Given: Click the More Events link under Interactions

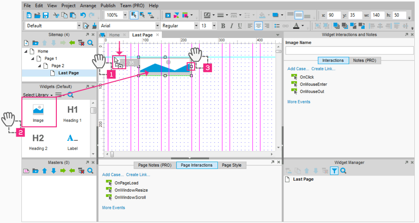Looking at the screenshot, I should [298, 101].
